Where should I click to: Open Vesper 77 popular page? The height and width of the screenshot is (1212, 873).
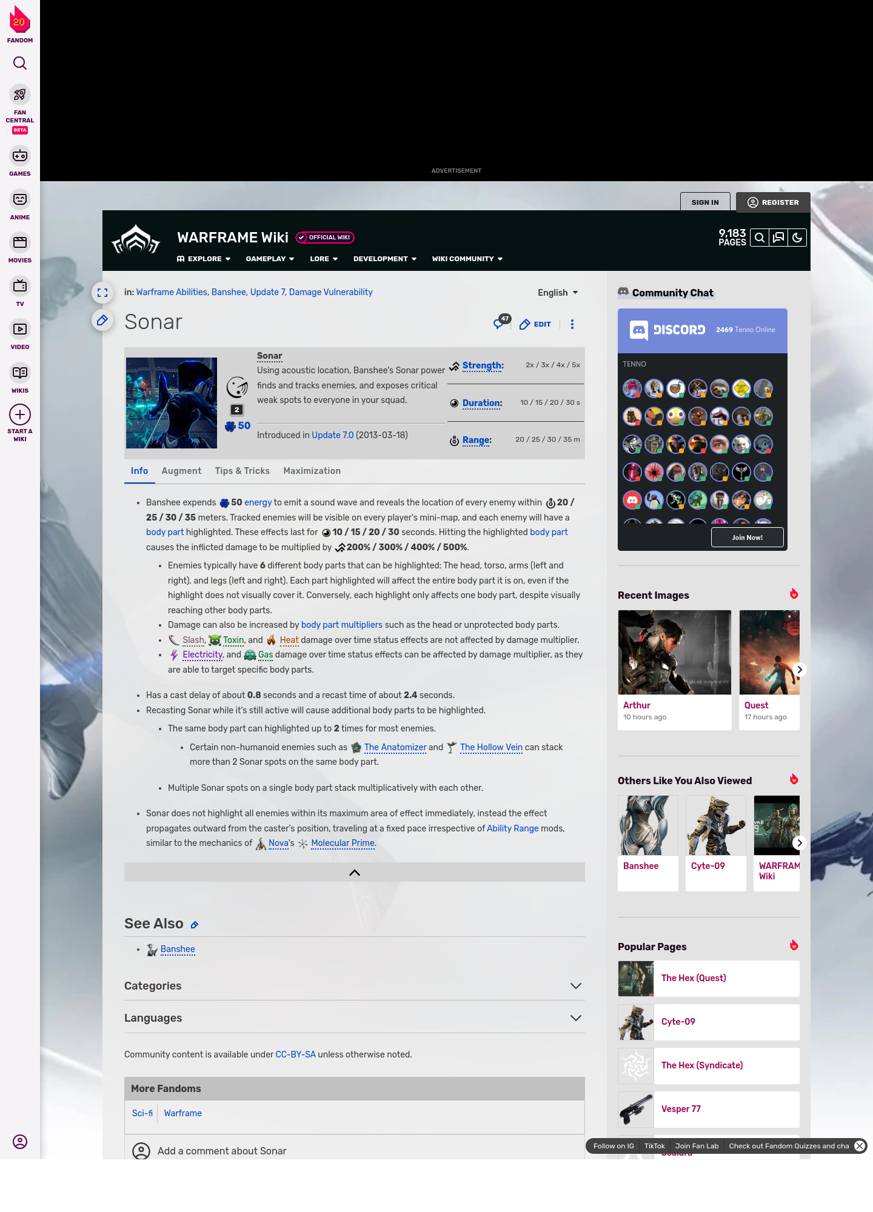pos(709,1109)
